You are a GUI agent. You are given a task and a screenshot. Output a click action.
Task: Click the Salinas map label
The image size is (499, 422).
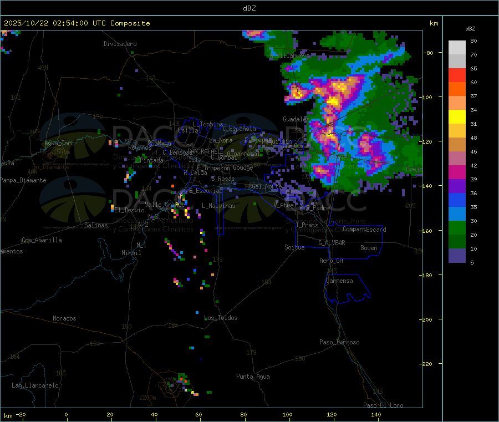[x=98, y=225]
